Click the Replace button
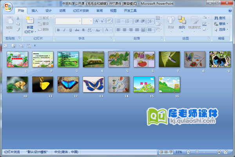Screen dimensions: 235x157 pyautogui.click(x=221, y=24)
